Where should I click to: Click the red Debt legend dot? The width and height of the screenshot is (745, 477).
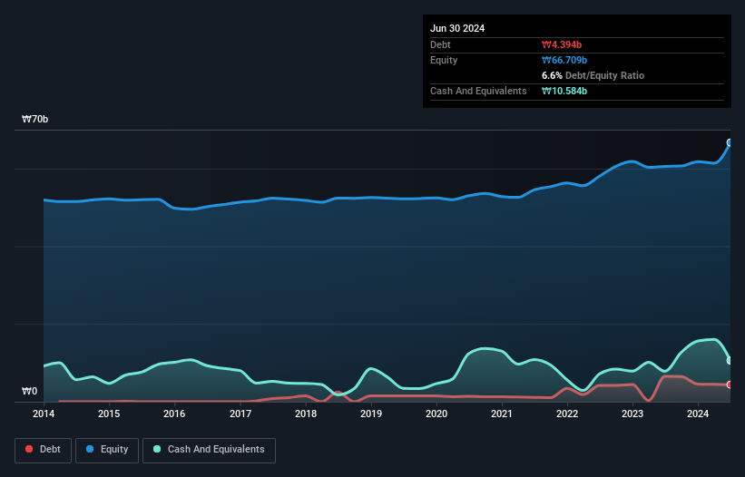pos(29,449)
